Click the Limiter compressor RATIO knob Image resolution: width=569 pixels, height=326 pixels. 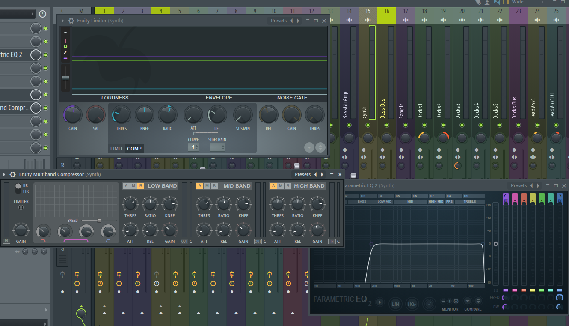coord(168,115)
